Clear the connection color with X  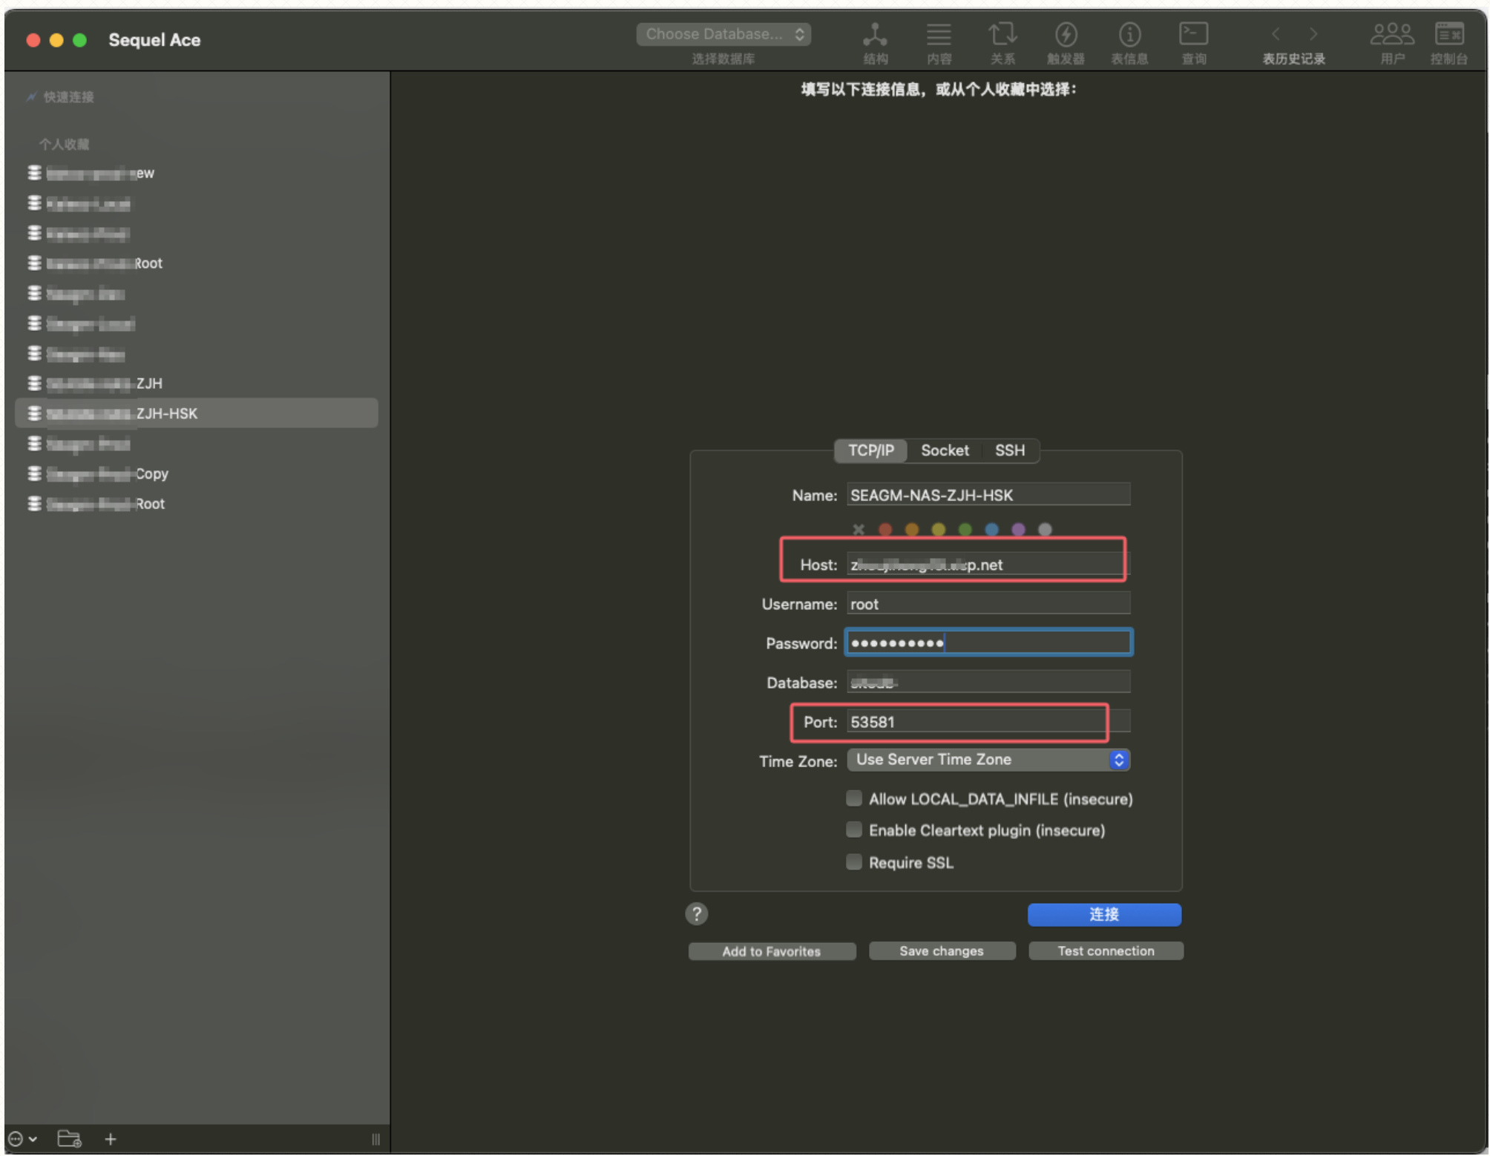[859, 529]
